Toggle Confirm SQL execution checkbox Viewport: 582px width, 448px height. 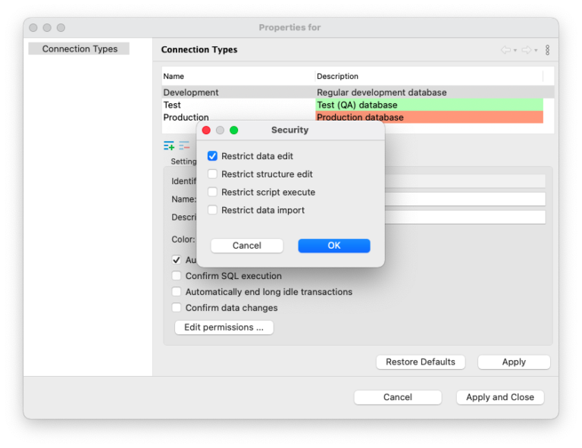click(177, 276)
